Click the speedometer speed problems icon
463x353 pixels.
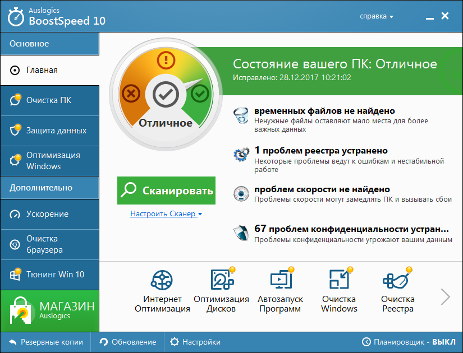pyautogui.click(x=241, y=193)
